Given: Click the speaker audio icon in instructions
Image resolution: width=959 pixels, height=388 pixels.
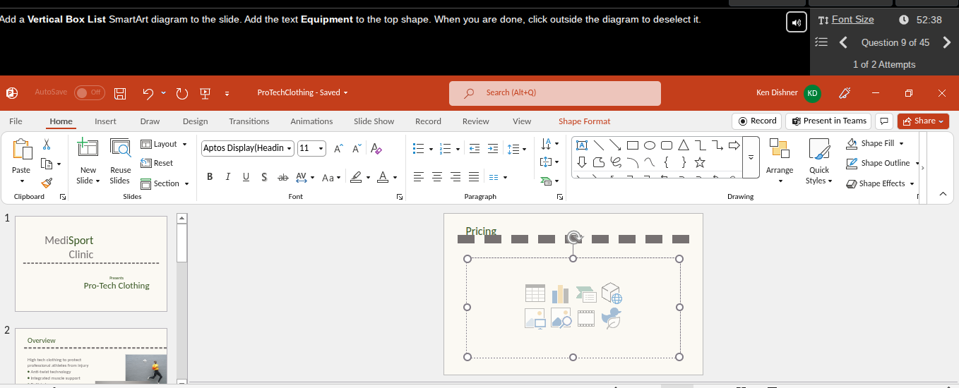Looking at the screenshot, I should pyautogui.click(x=797, y=22).
